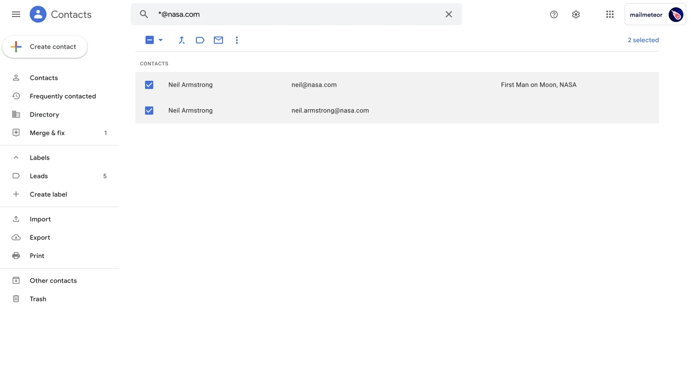Clear the search with the X icon

tap(449, 14)
